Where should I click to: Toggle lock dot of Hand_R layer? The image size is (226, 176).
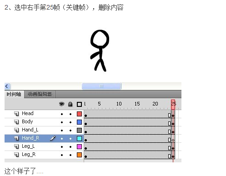coord(70,139)
